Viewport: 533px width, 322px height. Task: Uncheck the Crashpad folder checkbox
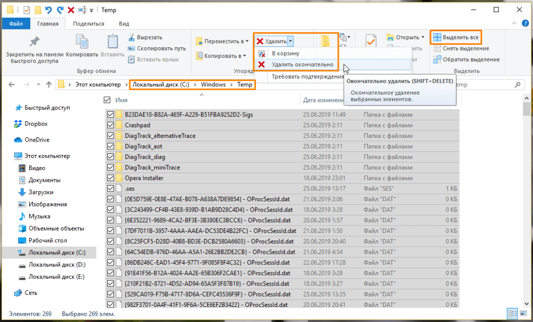coord(110,125)
